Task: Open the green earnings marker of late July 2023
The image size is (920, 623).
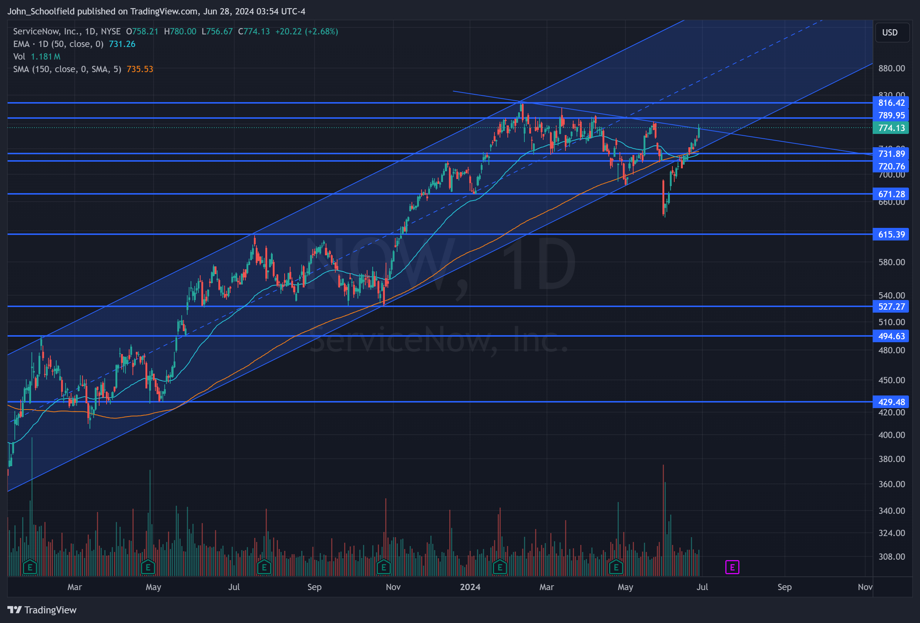Action: tap(264, 567)
